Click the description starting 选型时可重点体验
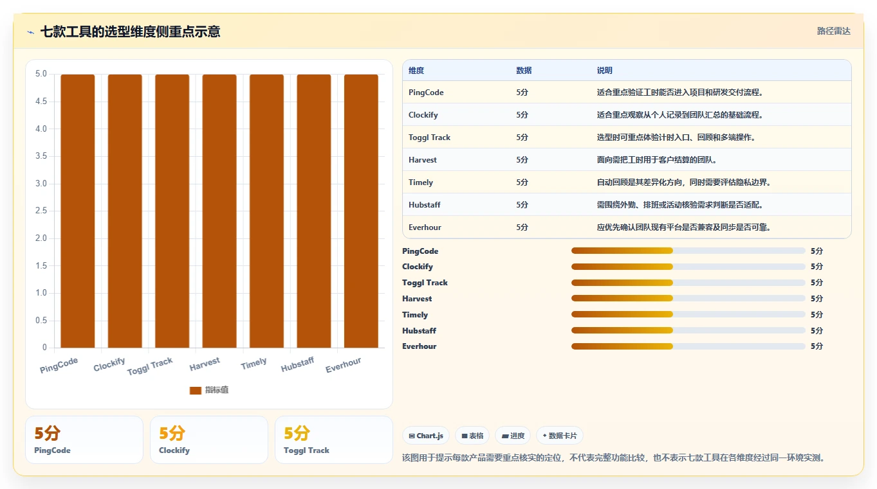Screen dimensions: 877x489 [676, 138]
